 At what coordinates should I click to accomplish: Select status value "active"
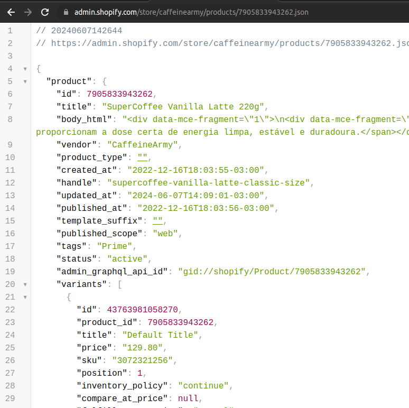(127, 259)
